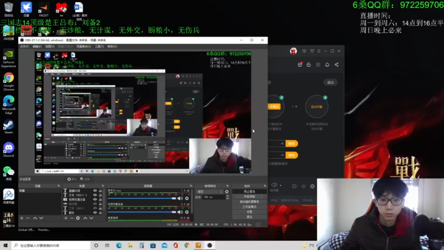The width and height of the screenshot is (444, 250).
Task: Open the GeForce Experience desktop shortcut
Action: point(8,58)
